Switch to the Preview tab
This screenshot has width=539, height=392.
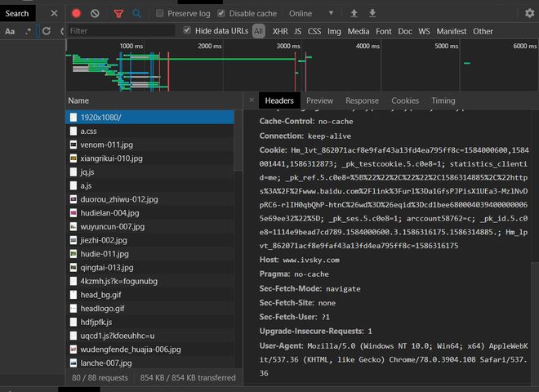319,100
